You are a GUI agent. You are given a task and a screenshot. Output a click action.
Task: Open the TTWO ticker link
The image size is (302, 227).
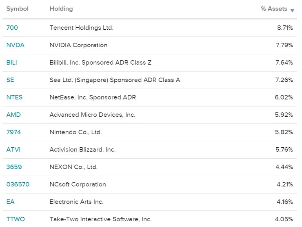click(16, 219)
